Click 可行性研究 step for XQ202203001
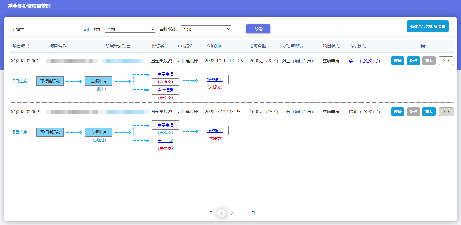Screen dimensions: 461x225 pos(50,81)
